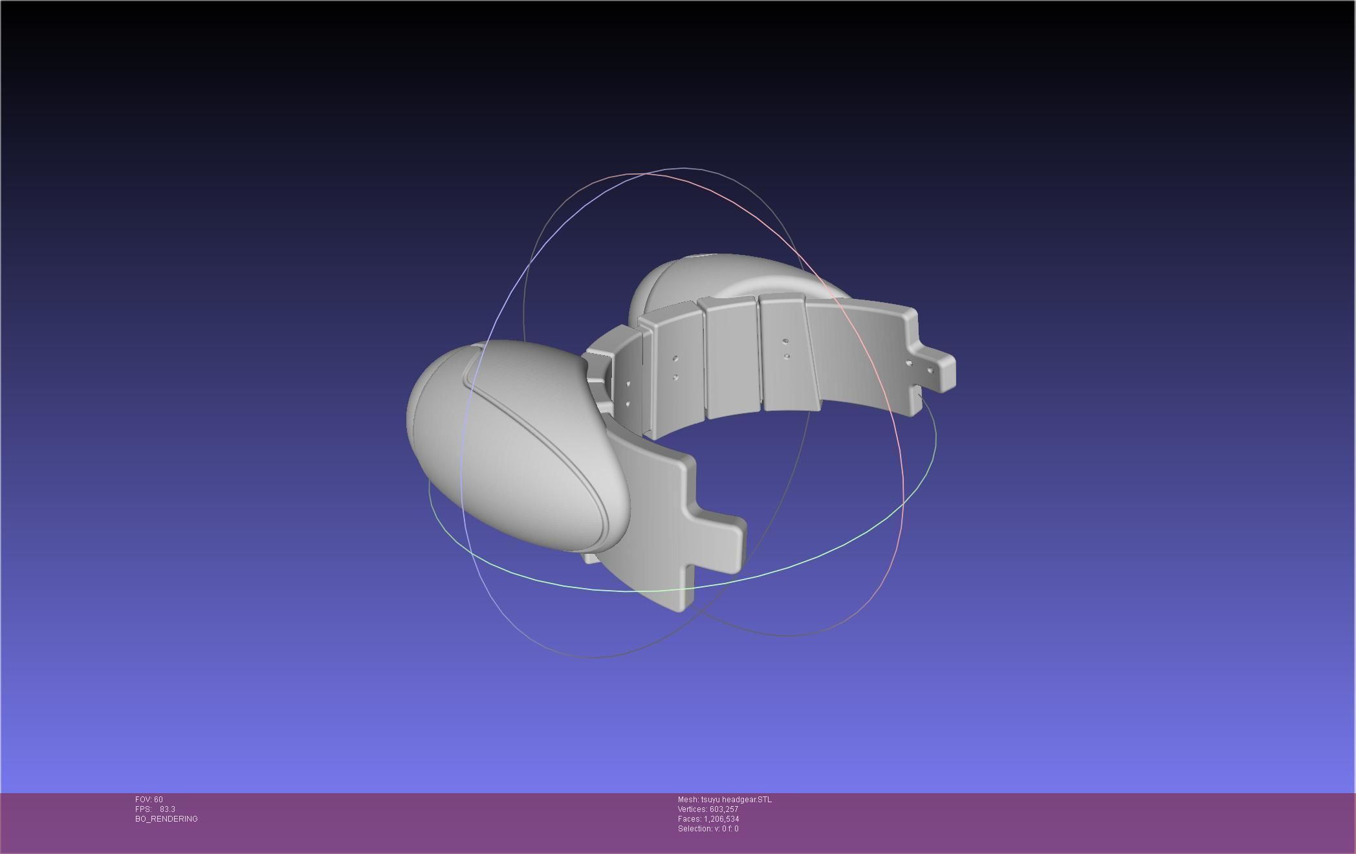1356x854 pixels.
Task: Click the BO_RENDERING status text
Action: 166,819
